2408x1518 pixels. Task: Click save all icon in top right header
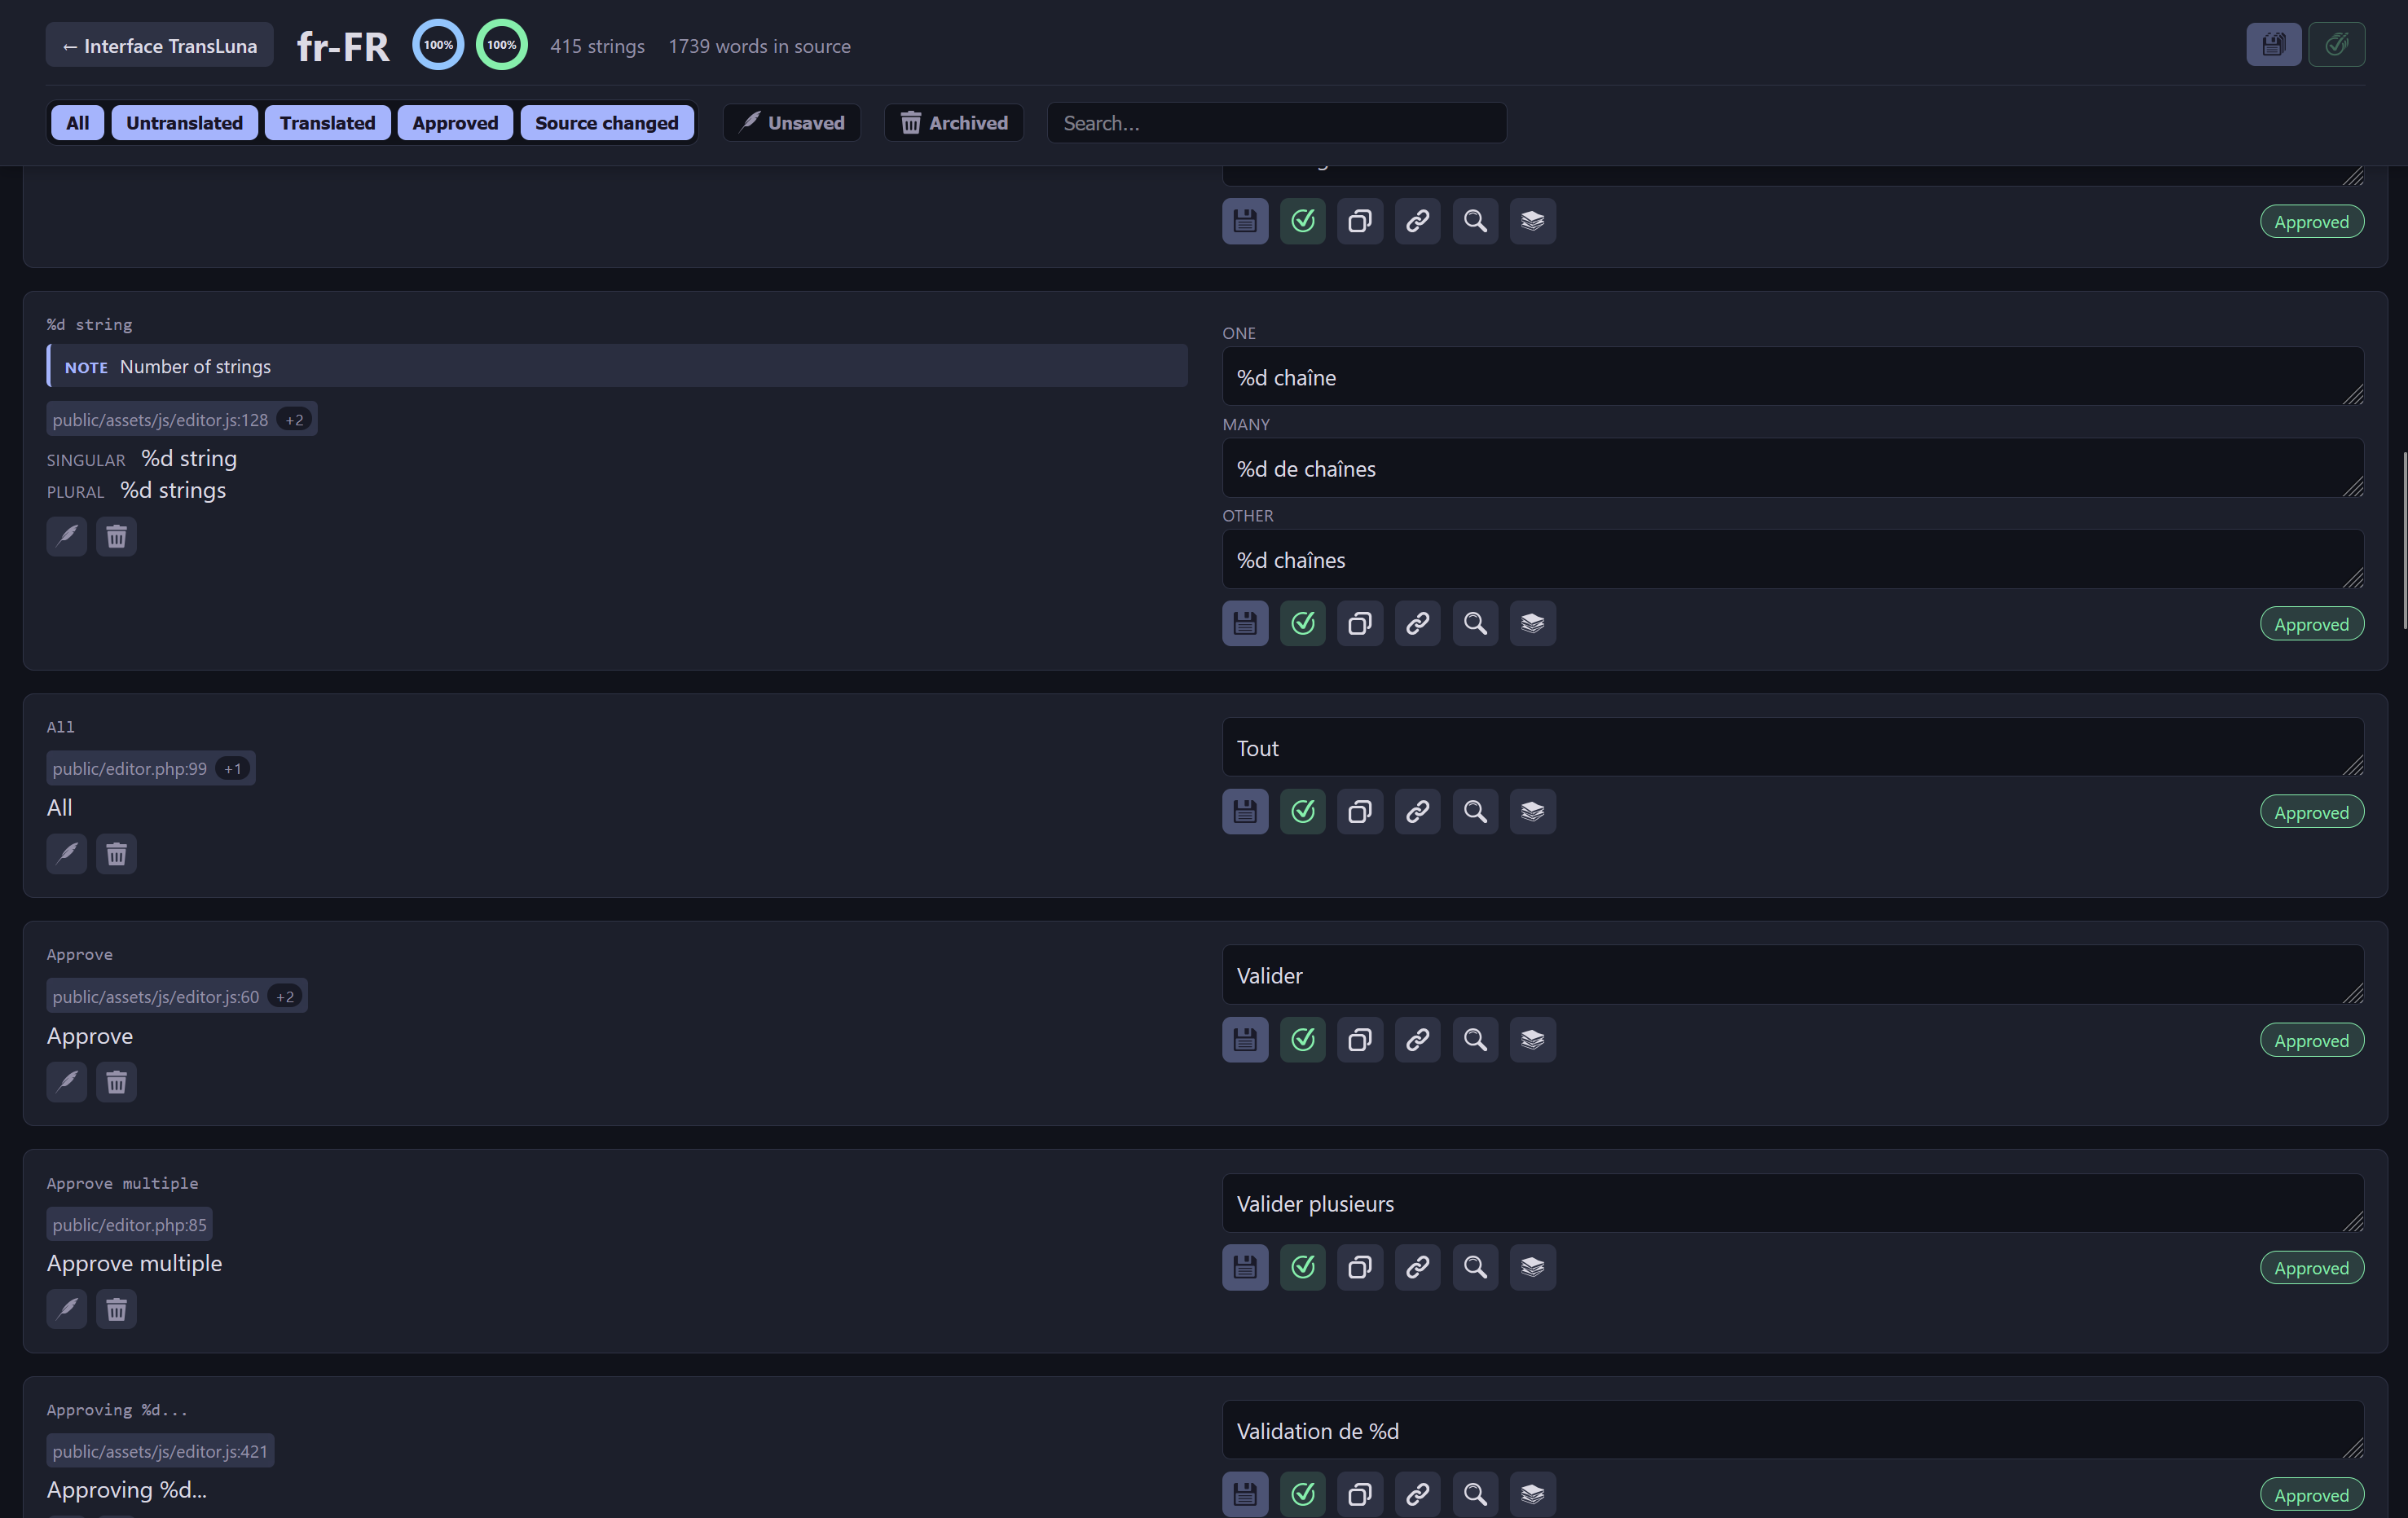[x=2273, y=44]
